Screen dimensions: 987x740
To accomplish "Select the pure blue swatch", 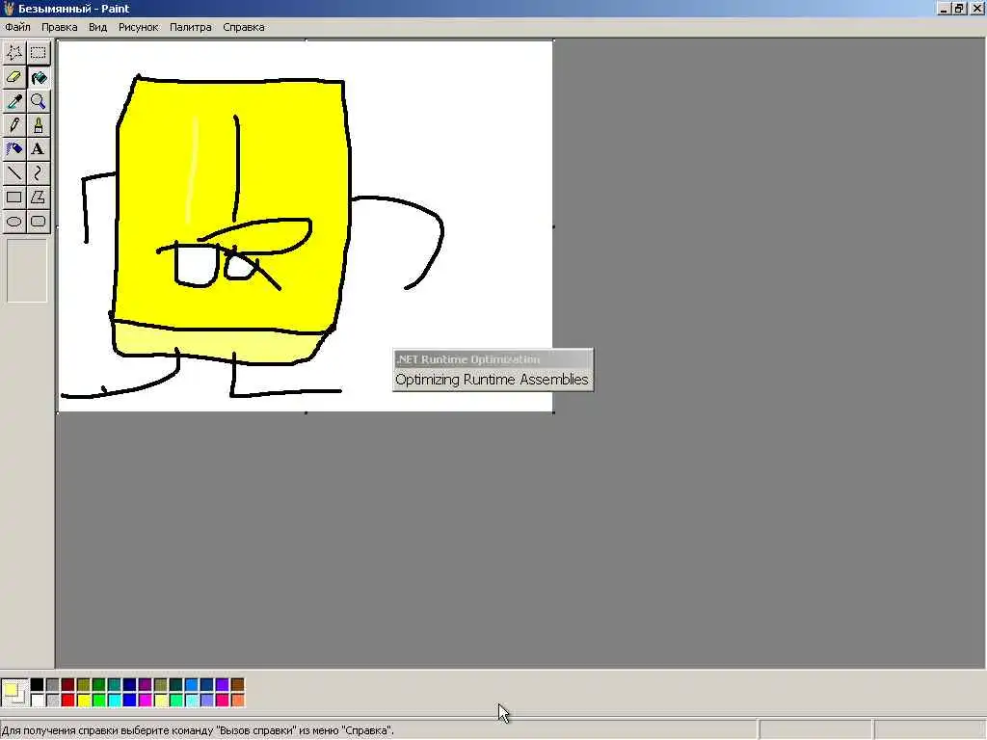I will click(130, 700).
